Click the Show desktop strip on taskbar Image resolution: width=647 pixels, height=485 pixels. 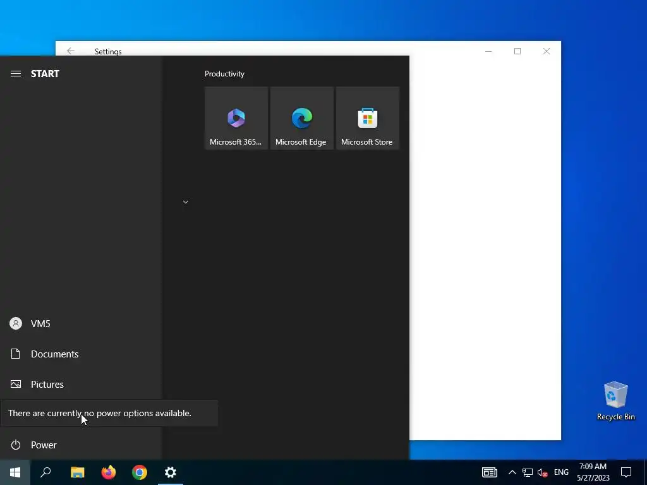pos(645,472)
